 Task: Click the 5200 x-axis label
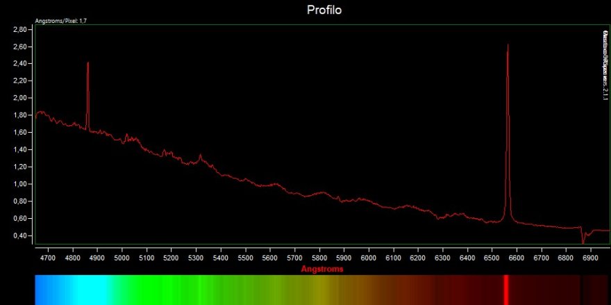(171, 258)
